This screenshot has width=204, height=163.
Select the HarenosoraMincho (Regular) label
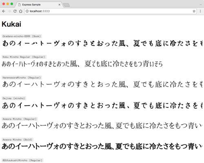click(22, 77)
